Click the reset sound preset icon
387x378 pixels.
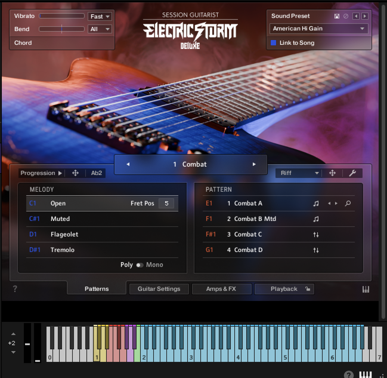click(346, 16)
